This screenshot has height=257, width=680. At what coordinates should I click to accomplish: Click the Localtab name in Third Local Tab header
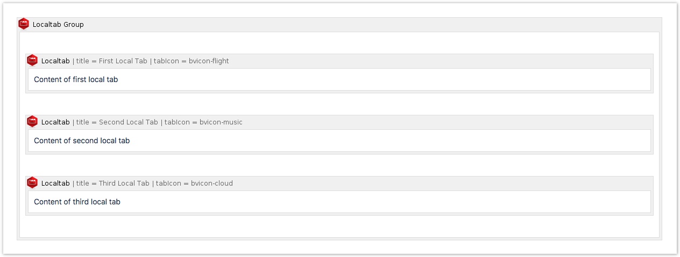55,183
